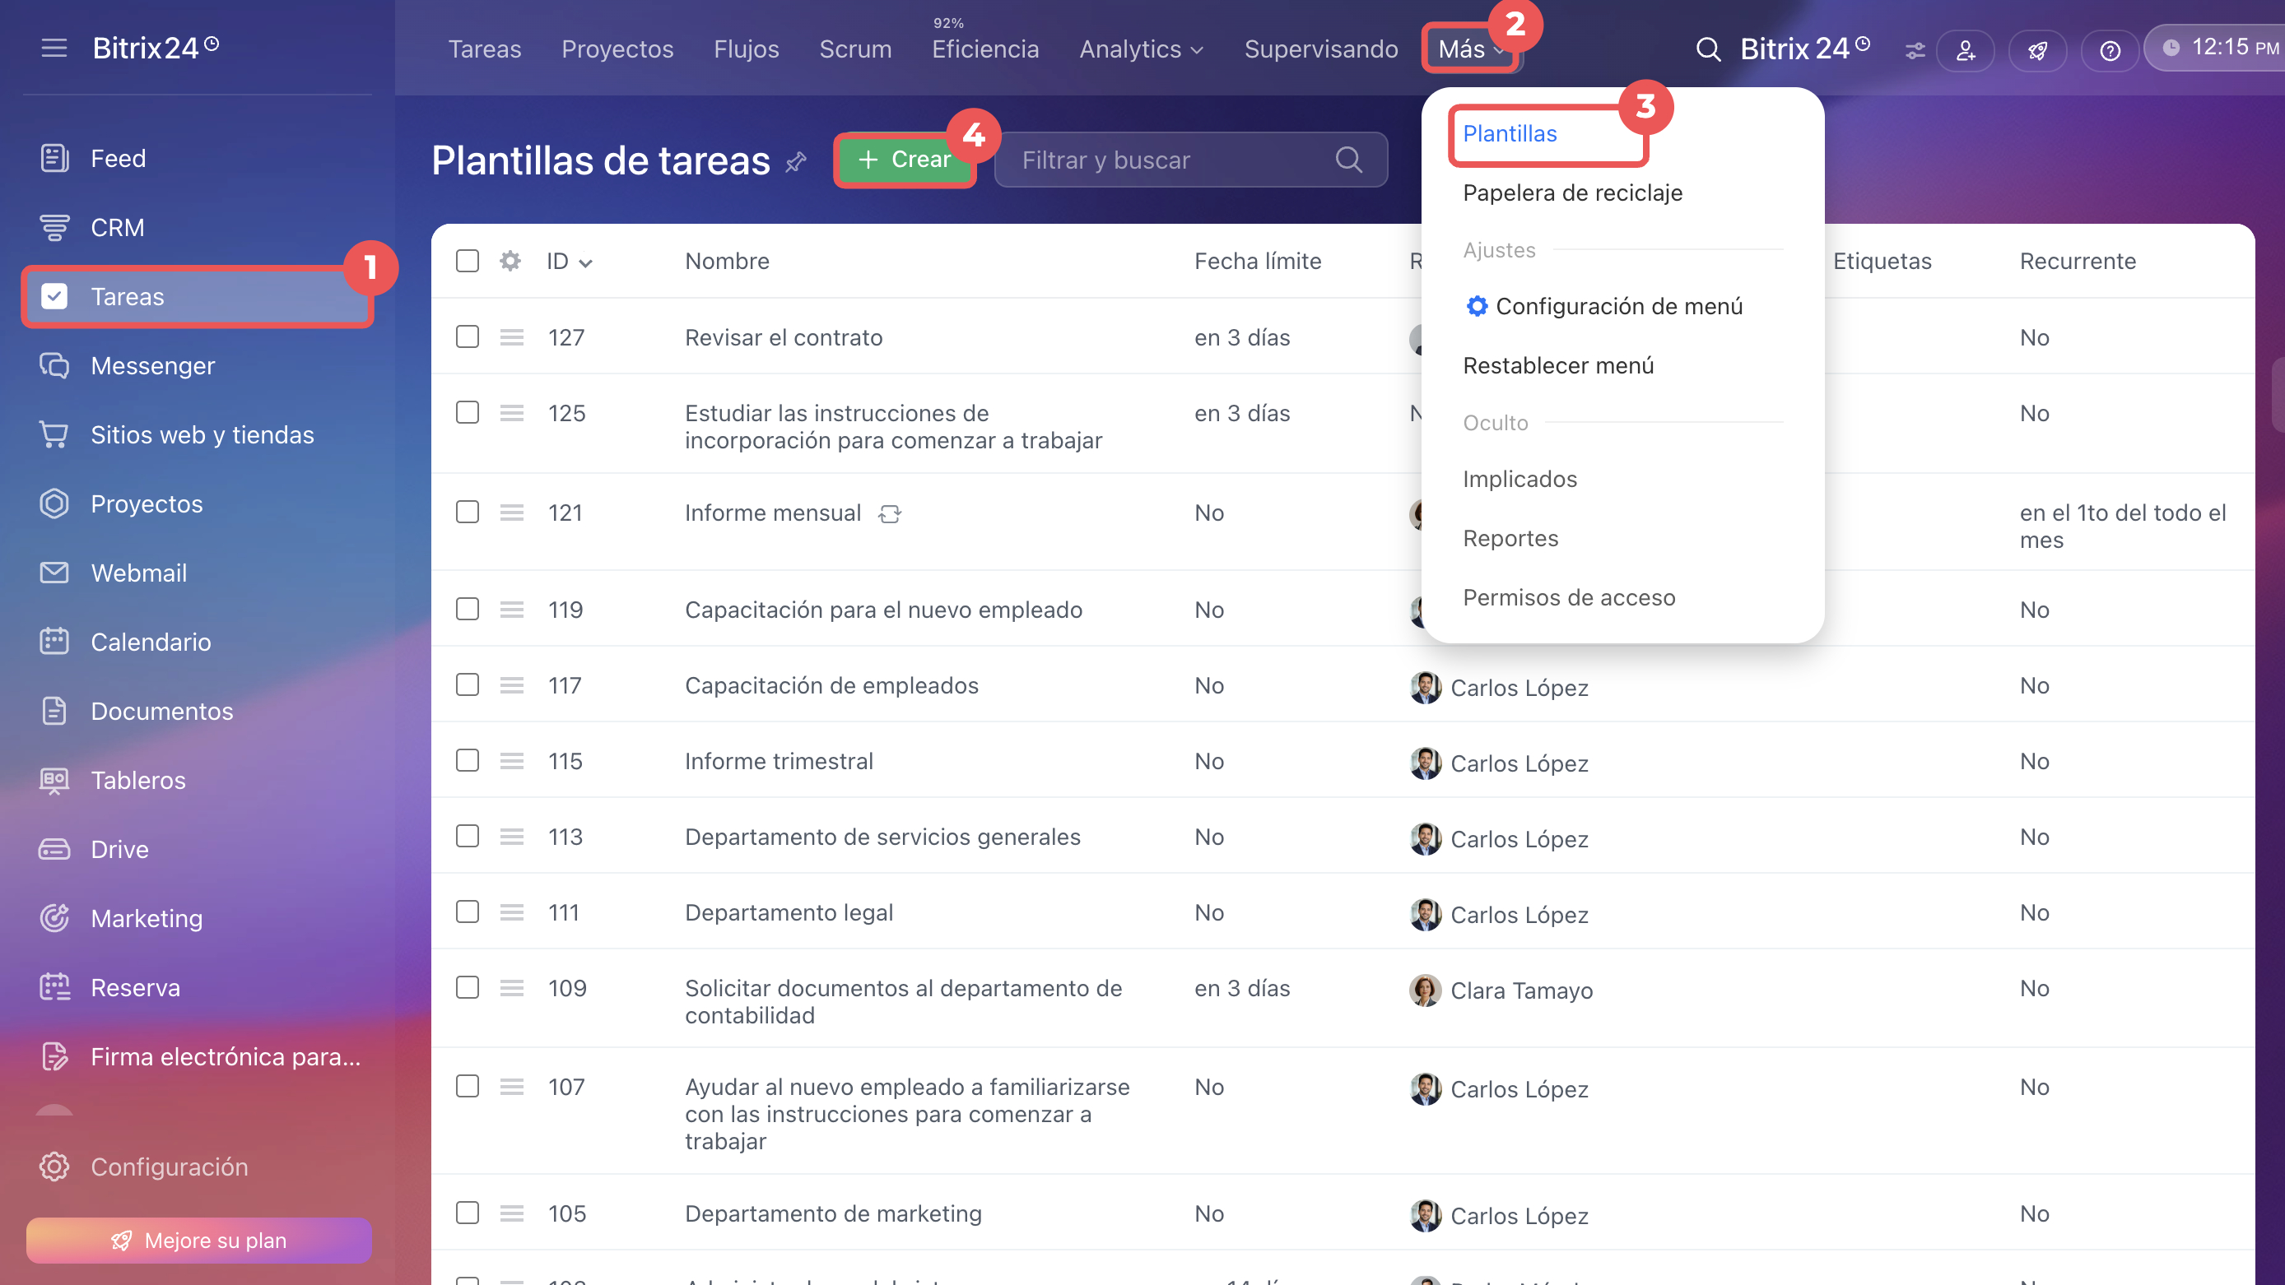Screen dimensions: 2285x1285
Task: Collapse the Más dropdown menu
Action: tap(1472, 49)
